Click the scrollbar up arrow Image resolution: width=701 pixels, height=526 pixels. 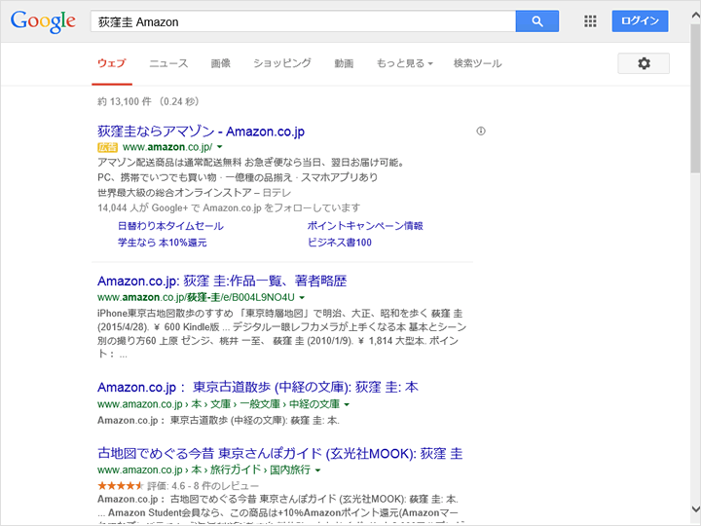click(695, 15)
